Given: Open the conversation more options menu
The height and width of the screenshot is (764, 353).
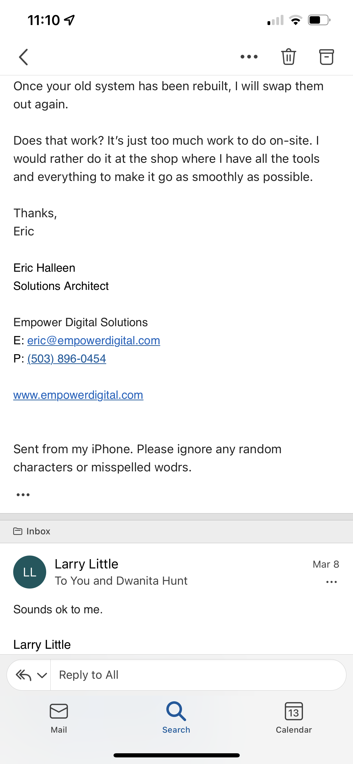Looking at the screenshot, I should pyautogui.click(x=249, y=57).
